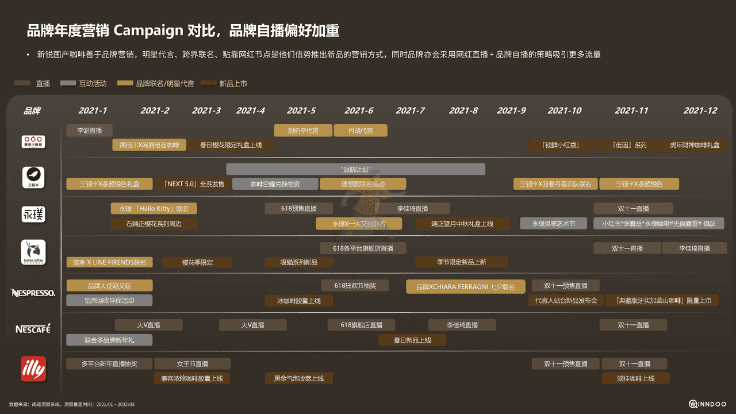Click the Luckin Coffee deer logo

(33, 253)
